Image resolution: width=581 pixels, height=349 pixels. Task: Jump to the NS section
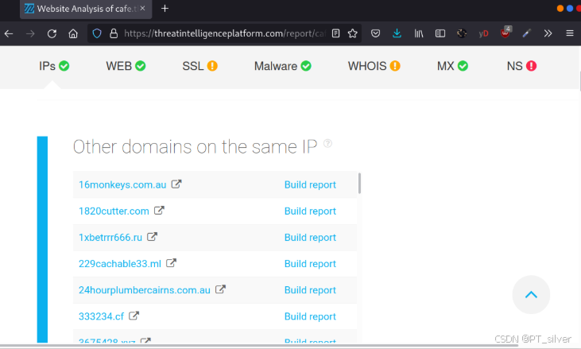[521, 66]
